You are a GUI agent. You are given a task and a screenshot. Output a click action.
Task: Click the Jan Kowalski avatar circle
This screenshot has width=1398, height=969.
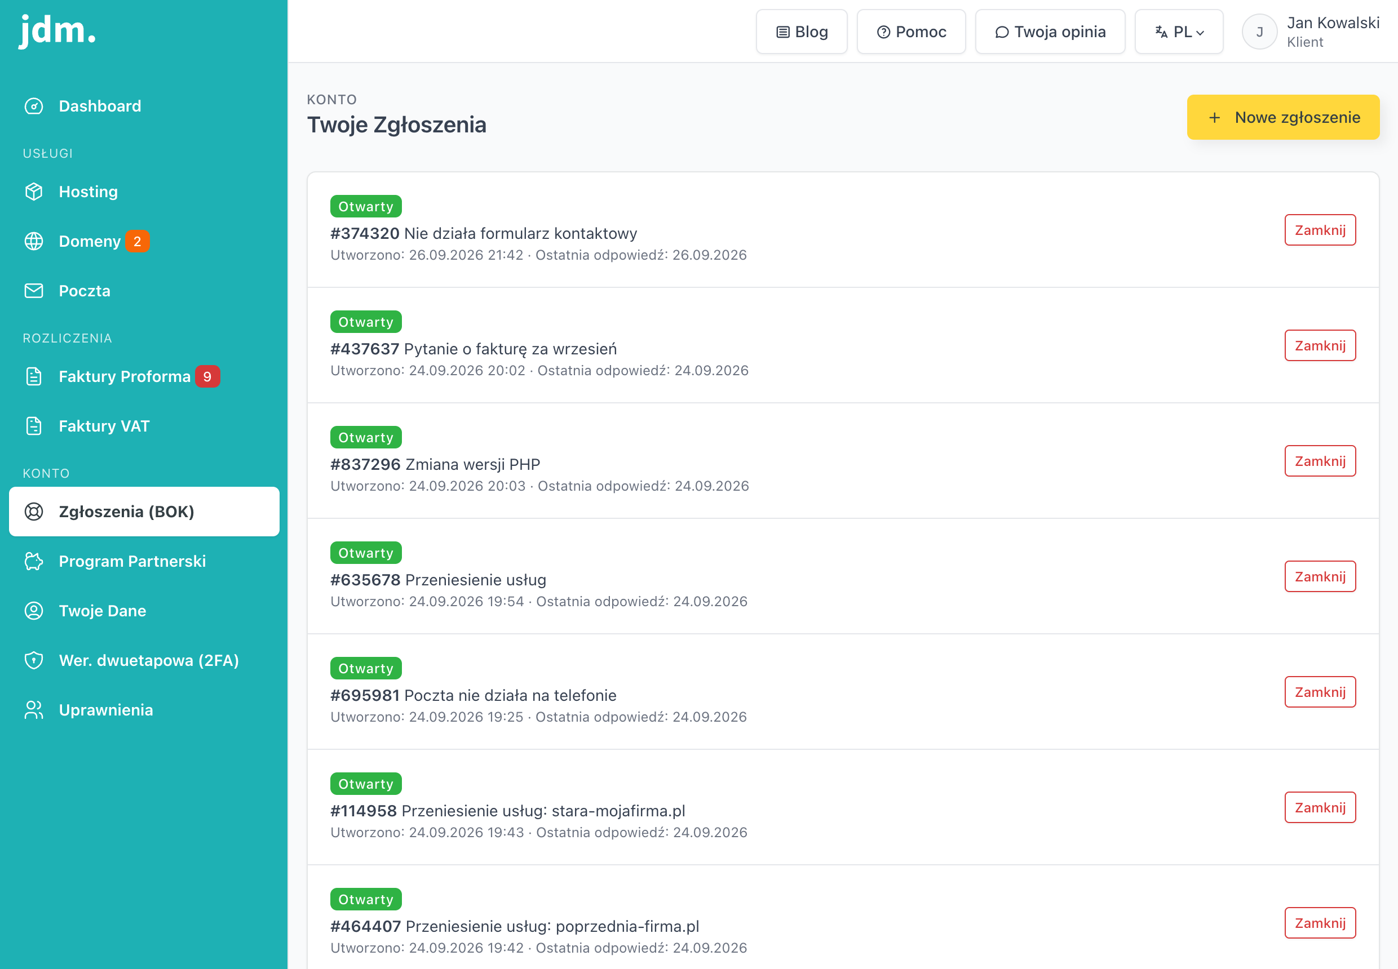(1259, 32)
